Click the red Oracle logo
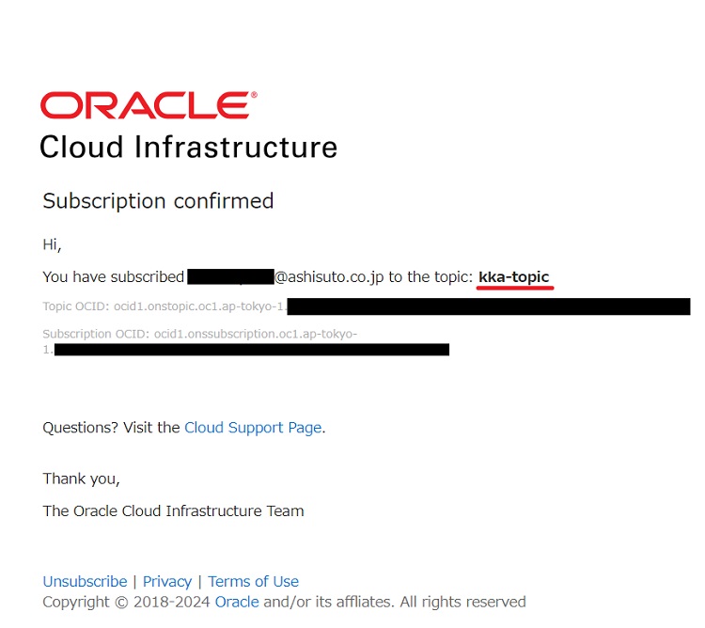The image size is (705, 628). (x=148, y=105)
